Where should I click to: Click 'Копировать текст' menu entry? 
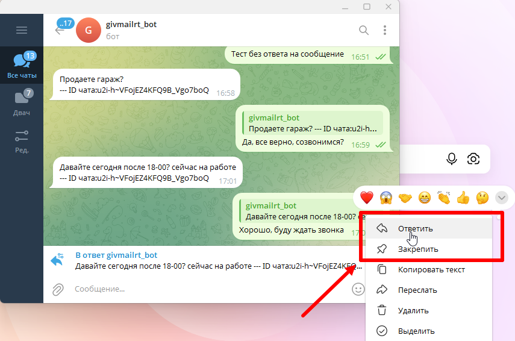tap(431, 269)
